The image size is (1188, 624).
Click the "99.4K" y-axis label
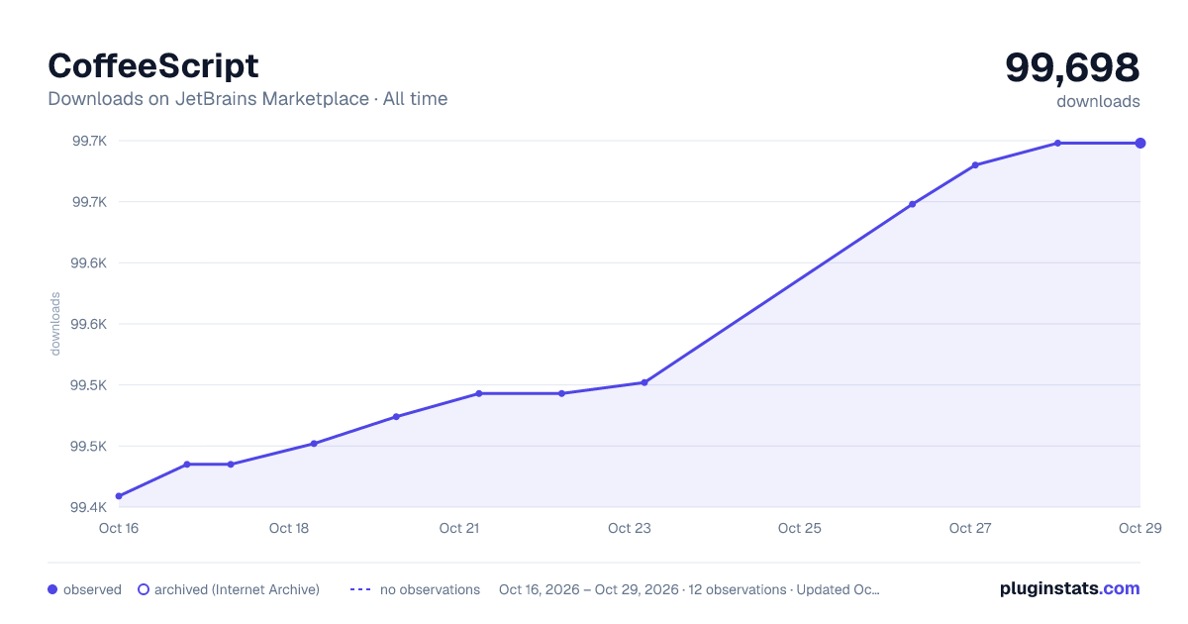tap(89, 507)
